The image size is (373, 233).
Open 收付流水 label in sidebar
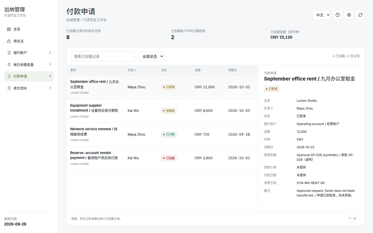click(20, 88)
